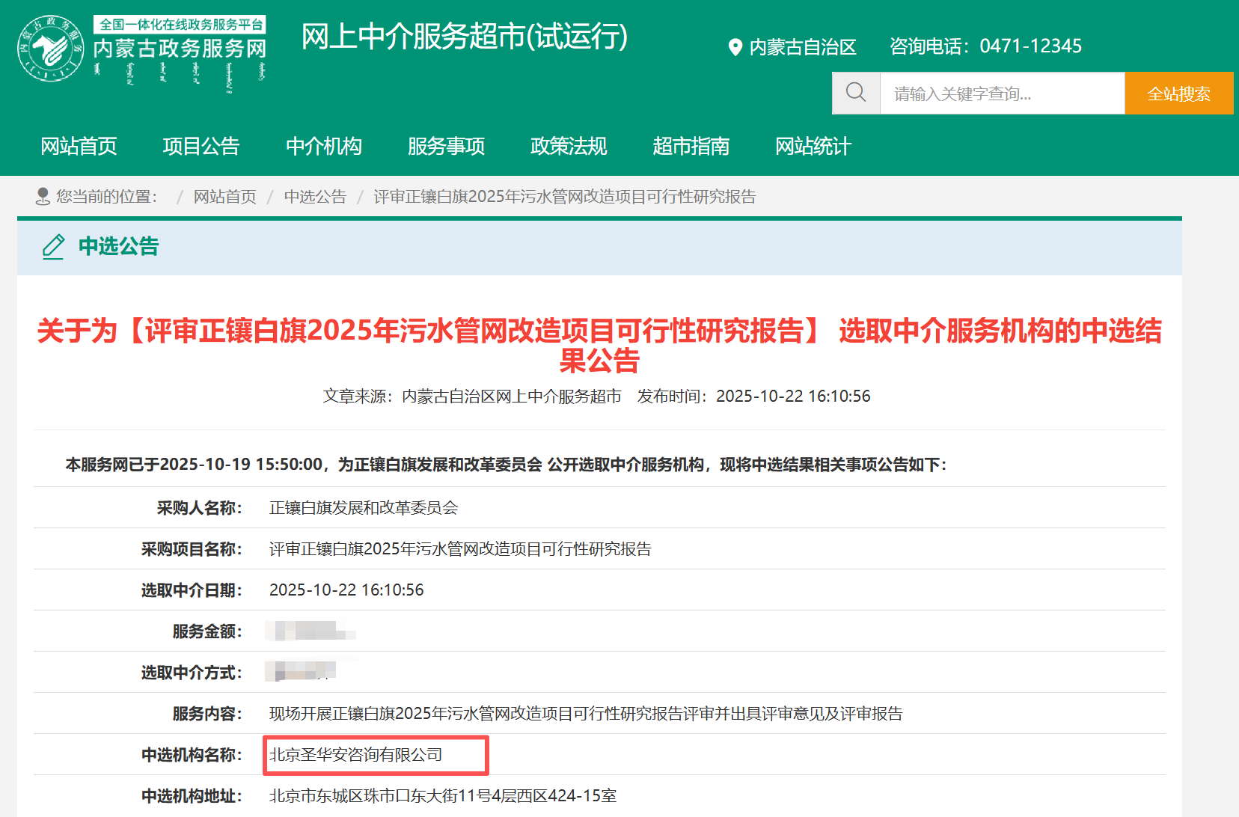Click the magnifier search icon
Screen dimensions: 1239x817
coord(856,92)
